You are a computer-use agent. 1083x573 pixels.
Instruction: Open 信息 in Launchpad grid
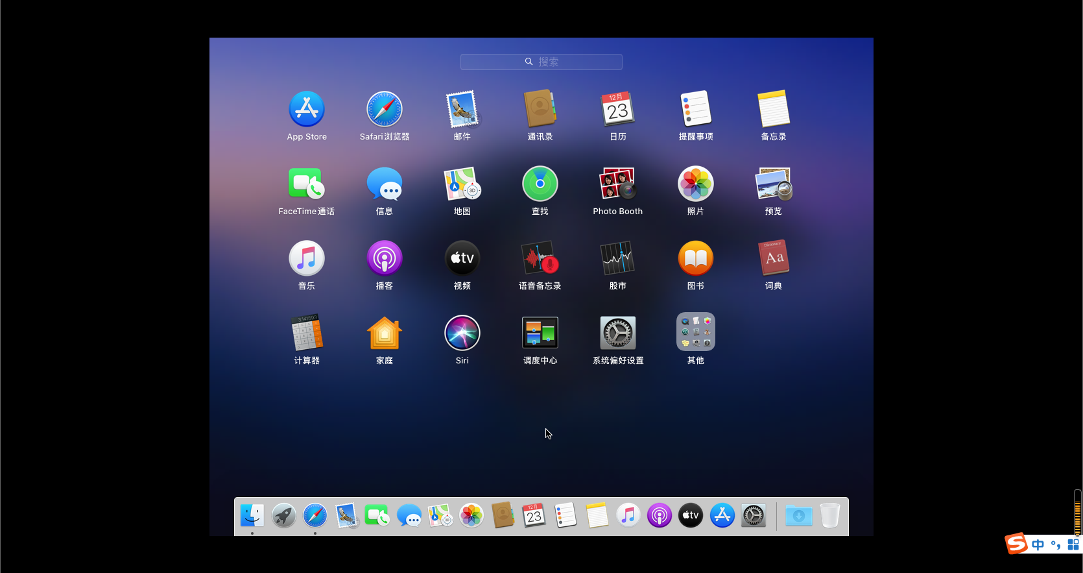point(385,184)
